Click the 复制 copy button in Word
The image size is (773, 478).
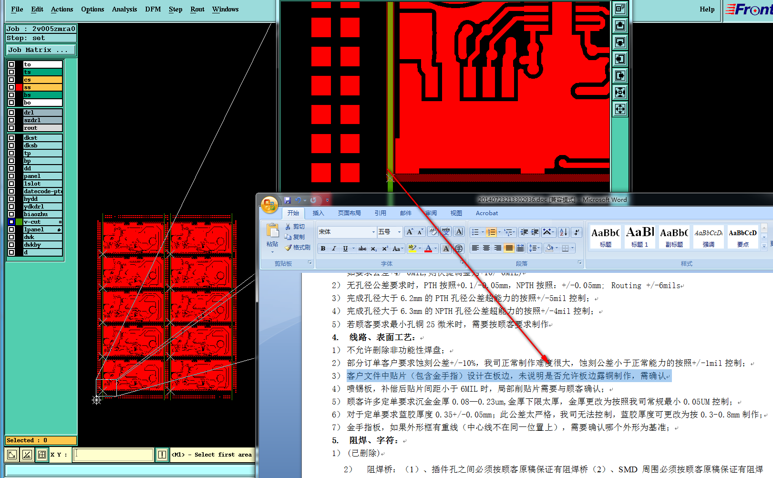tap(295, 237)
